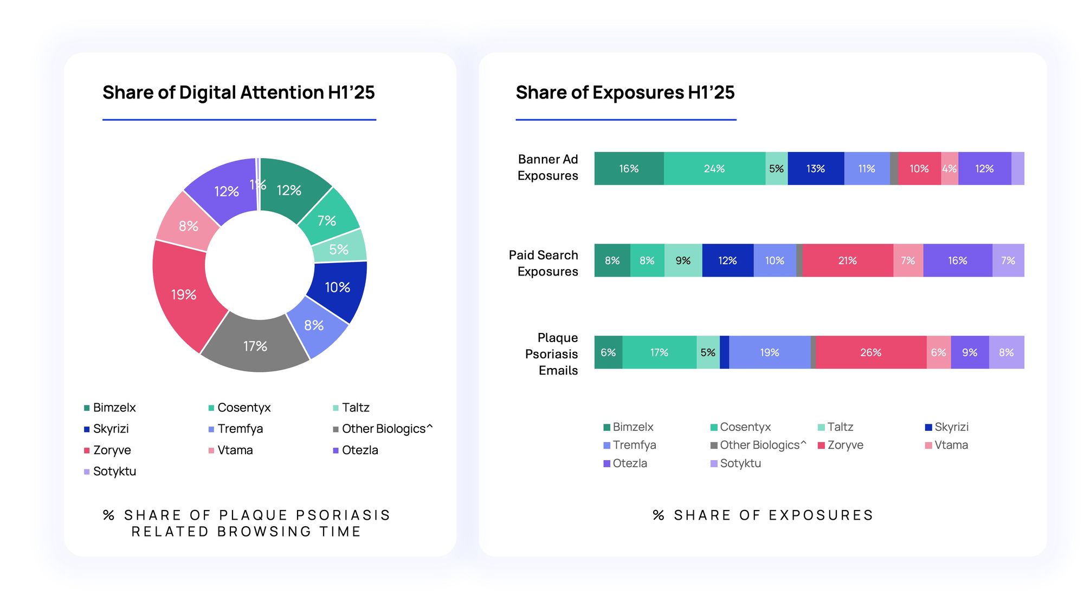
Task: Click the 4% Vtama segment in Banner Ad bar
Action: [950, 168]
